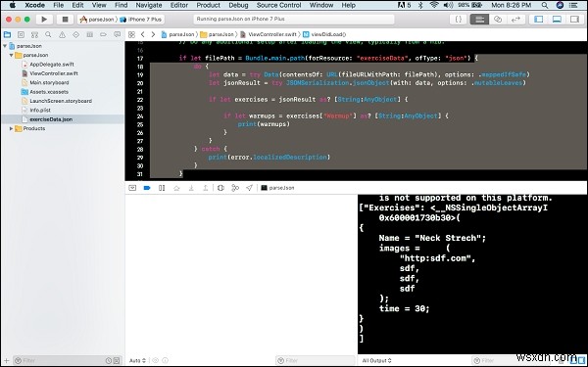The width and height of the screenshot is (588, 367).
Task: Open the Source Control menu
Action: (x=278, y=5)
